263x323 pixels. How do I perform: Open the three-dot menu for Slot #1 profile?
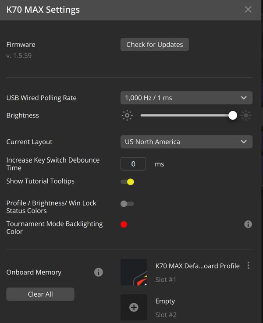[249, 265]
